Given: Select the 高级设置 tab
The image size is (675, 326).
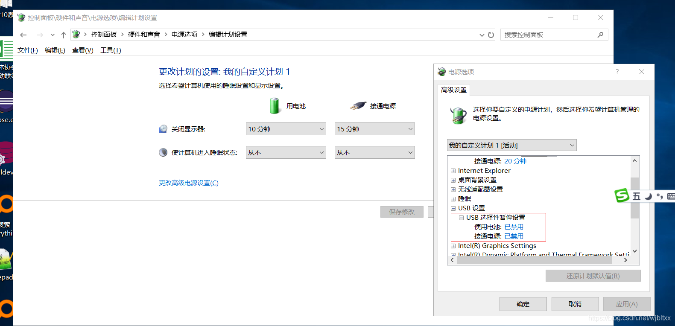Looking at the screenshot, I should click(x=454, y=90).
